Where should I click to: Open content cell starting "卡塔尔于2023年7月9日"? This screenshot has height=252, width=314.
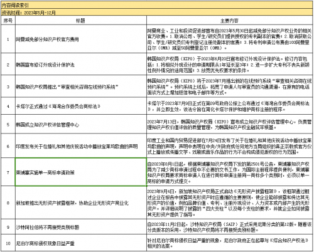point(230,106)
